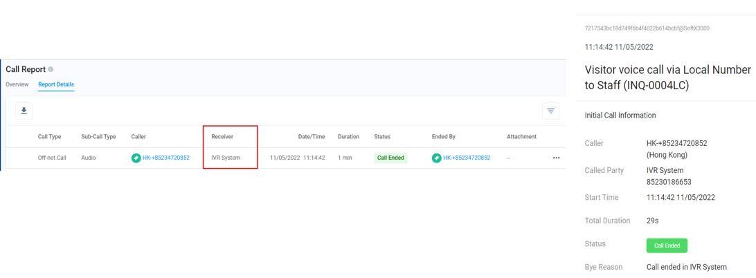Click green Call Ended button in details panel
This screenshot has width=756, height=278.
pyautogui.click(x=667, y=245)
